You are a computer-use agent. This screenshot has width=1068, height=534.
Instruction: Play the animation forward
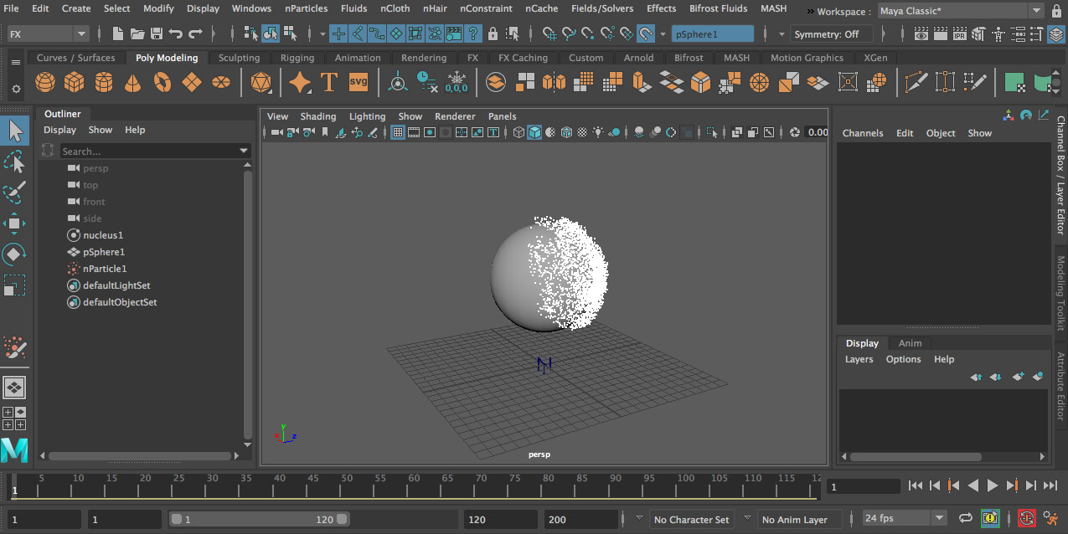(x=993, y=485)
